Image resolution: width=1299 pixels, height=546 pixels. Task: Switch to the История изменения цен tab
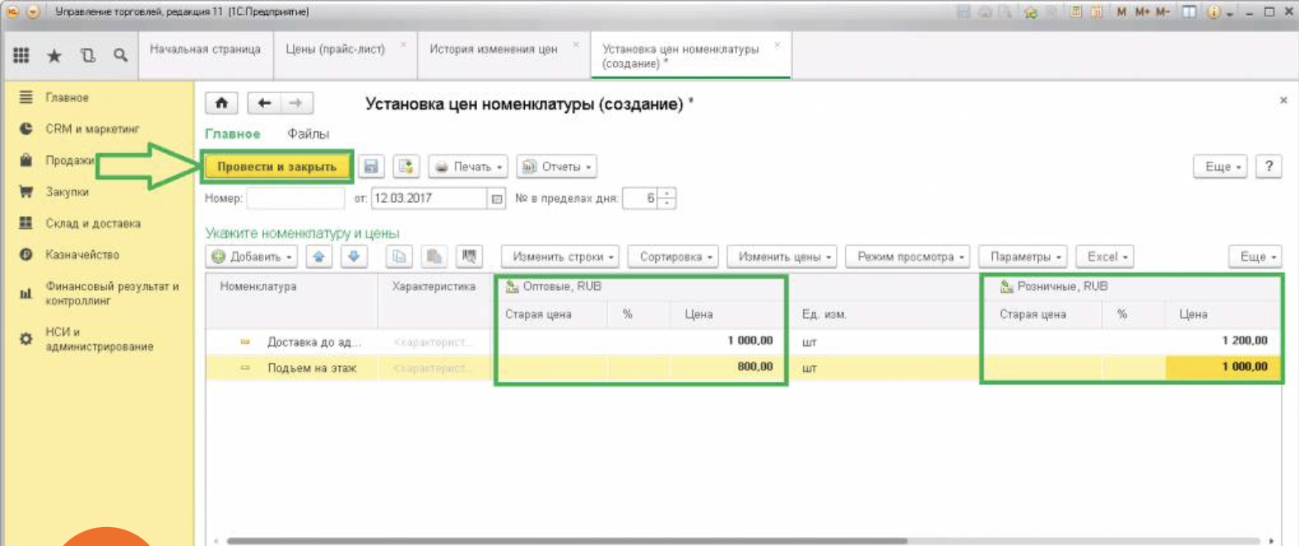click(x=493, y=49)
